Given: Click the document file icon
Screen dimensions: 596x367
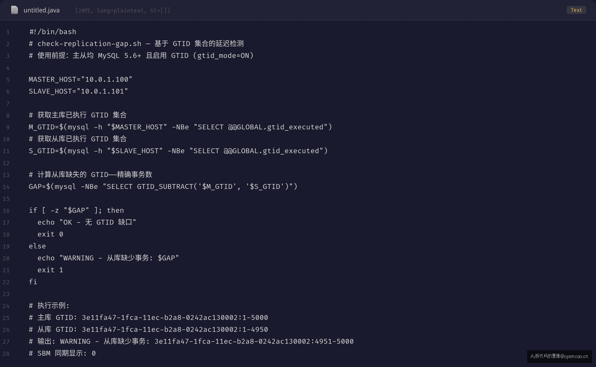Looking at the screenshot, I should tap(14, 10).
